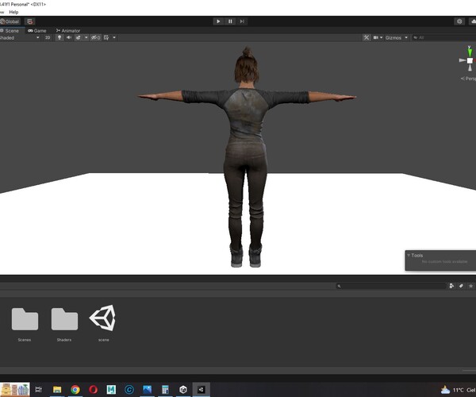
Task: Click the bottom grey cone of orientation gizmo
Action: click(470, 67)
